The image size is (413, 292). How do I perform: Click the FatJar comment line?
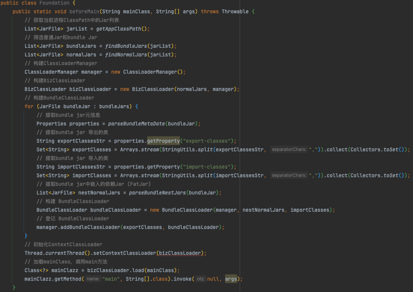(94, 184)
